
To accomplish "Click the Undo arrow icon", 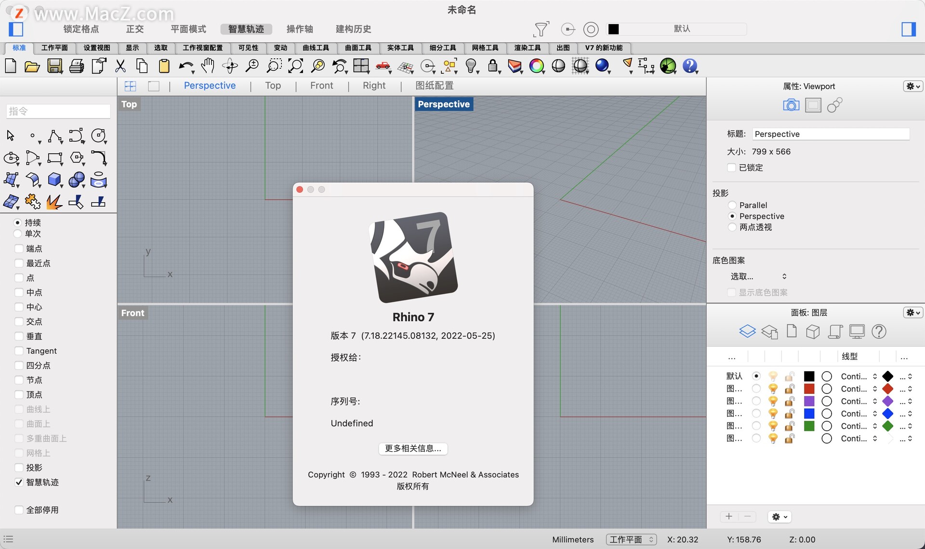I will pyautogui.click(x=185, y=66).
